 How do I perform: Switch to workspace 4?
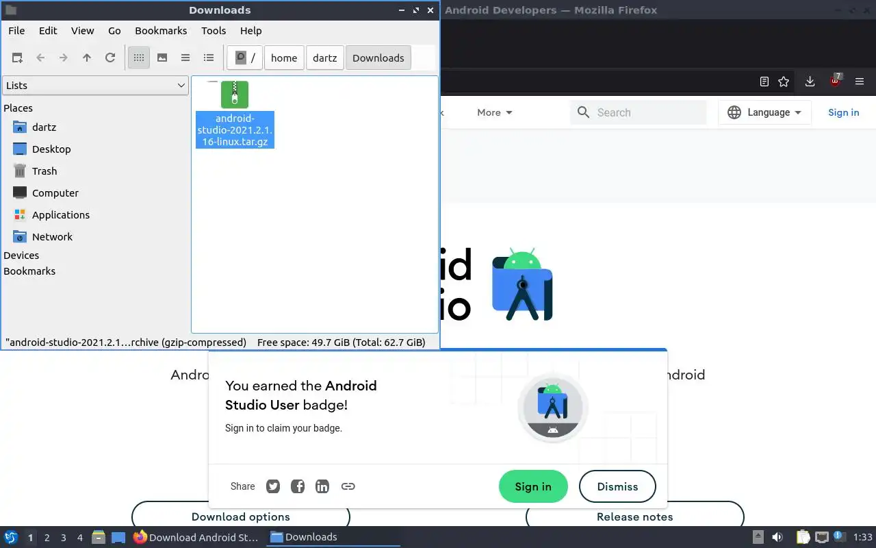(x=80, y=538)
